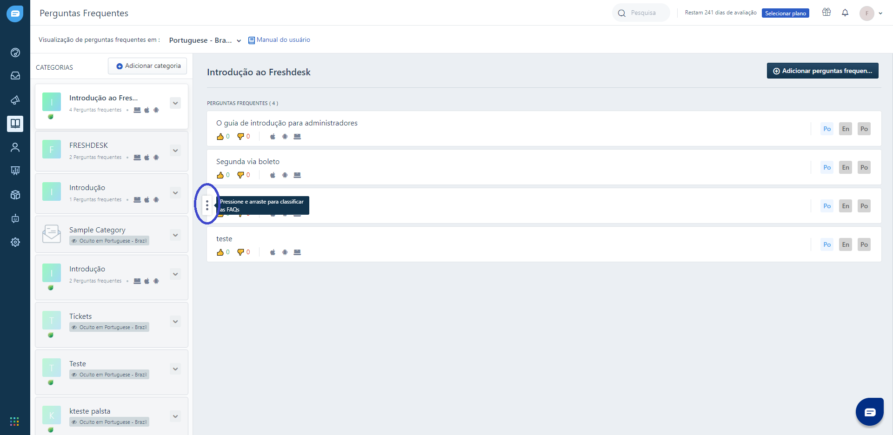Click the 'En' tag on the third FAQ row

point(846,206)
